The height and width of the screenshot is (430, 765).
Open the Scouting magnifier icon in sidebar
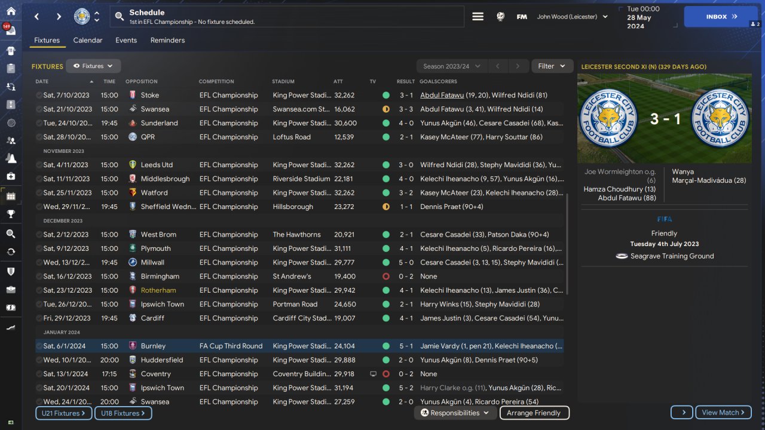pos(11,234)
